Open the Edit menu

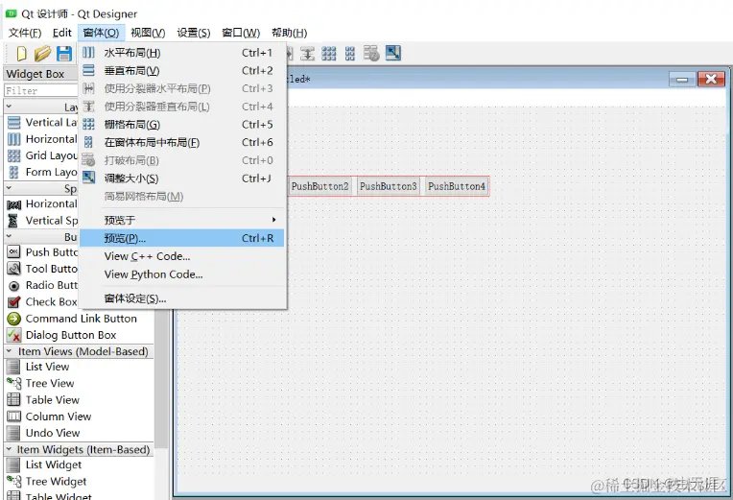click(x=61, y=33)
